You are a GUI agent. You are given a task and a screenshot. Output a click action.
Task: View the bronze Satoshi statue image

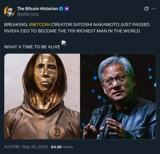point(42,96)
